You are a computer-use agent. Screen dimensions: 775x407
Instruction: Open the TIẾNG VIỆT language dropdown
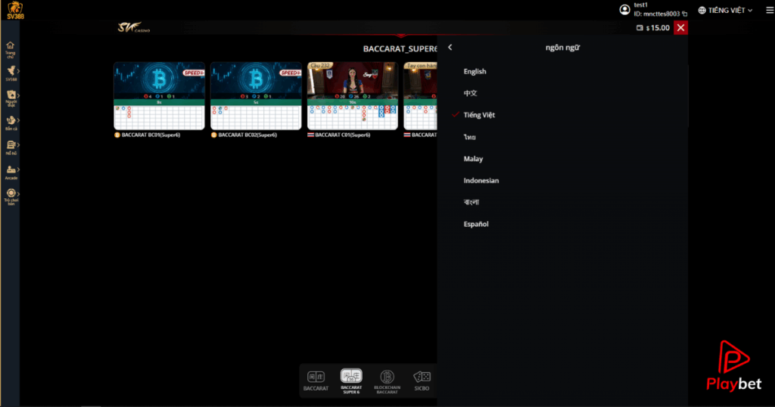[x=726, y=10]
